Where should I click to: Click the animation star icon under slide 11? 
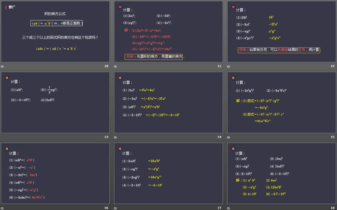click(116, 66)
